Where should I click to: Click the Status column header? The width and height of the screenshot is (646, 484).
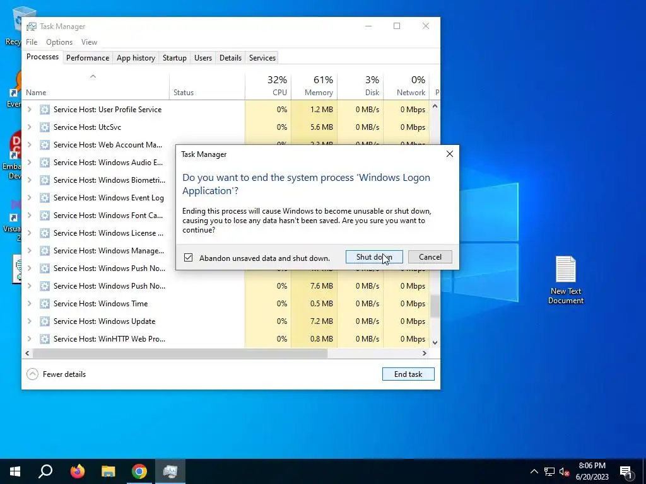pyautogui.click(x=207, y=86)
